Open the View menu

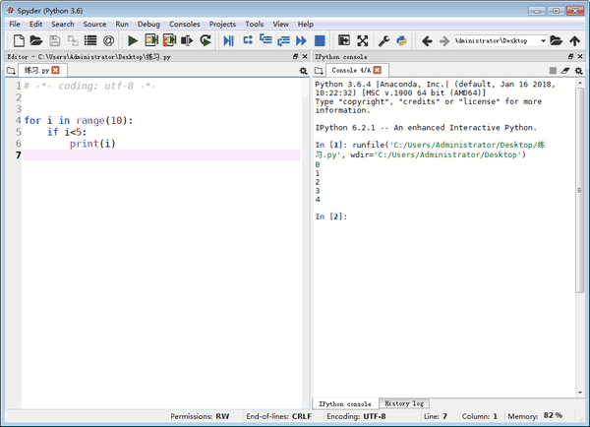tap(280, 24)
